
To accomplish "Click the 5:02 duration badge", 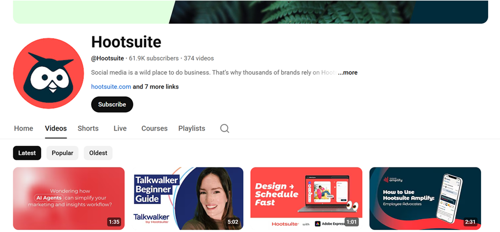I will [233, 222].
